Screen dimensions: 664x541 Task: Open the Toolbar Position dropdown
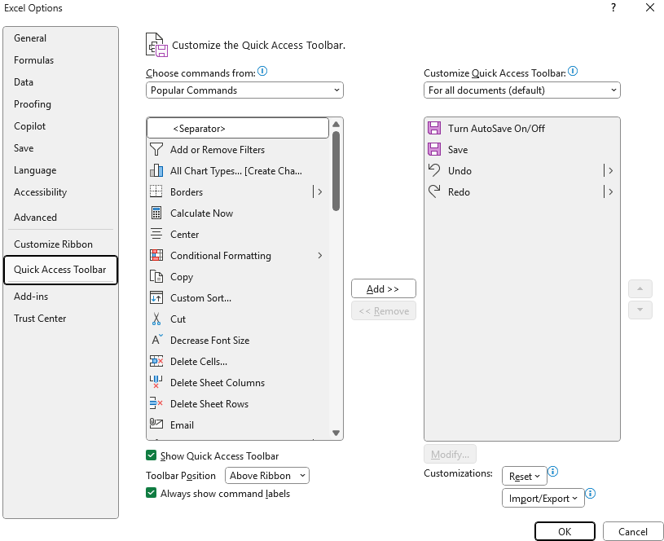267,475
